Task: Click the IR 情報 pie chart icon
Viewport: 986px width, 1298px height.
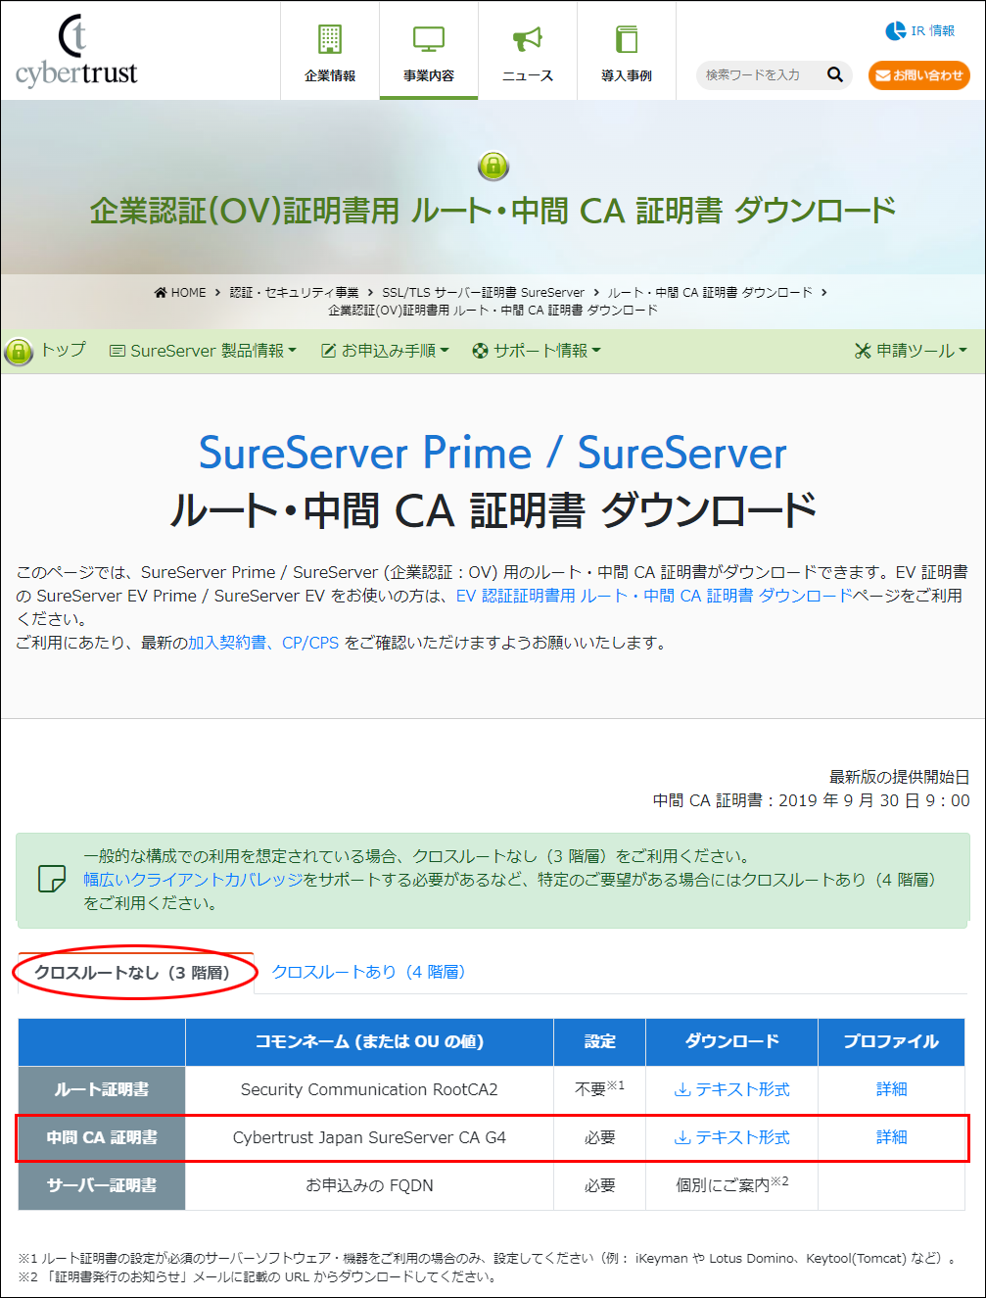Action: pos(895,31)
